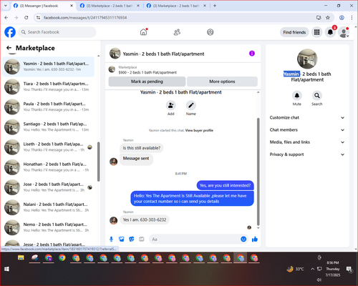Open the Home feed icon
The image size is (358, 286).
(143, 32)
